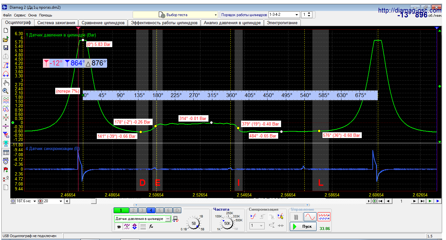The image size is (446, 240).
Task: Save recording with floppy disk icon
Action: pyautogui.click(x=5, y=48)
